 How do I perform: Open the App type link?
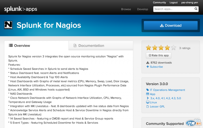pos(153,94)
